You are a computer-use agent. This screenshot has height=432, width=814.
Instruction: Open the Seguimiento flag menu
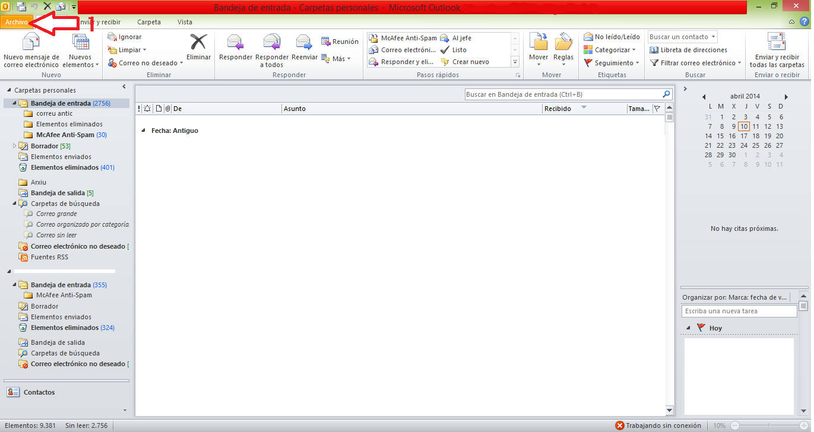tap(612, 63)
